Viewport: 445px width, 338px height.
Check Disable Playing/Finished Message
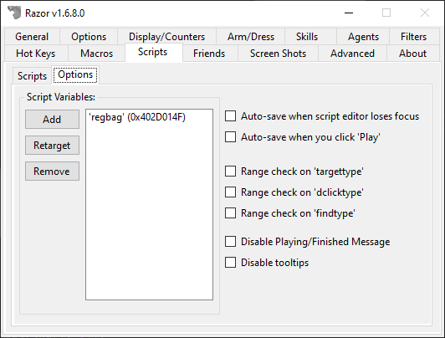(230, 242)
